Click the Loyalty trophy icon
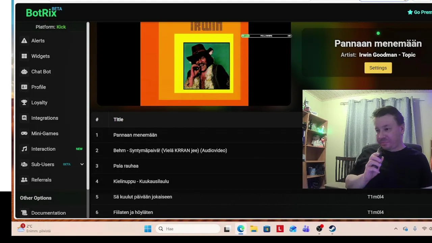 tap(24, 103)
